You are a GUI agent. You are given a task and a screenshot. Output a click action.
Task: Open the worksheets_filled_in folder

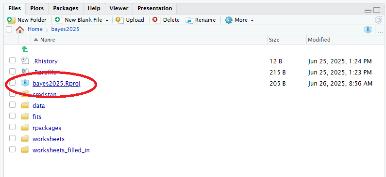coord(61,150)
